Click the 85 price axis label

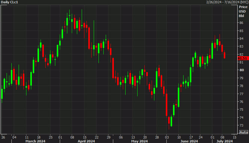point(241,31)
